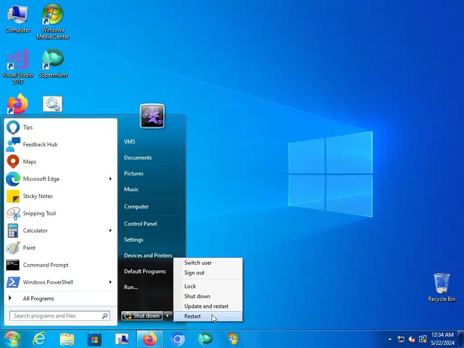Select Supermium desktop shortcut
The image size is (464, 348).
[x=53, y=63]
